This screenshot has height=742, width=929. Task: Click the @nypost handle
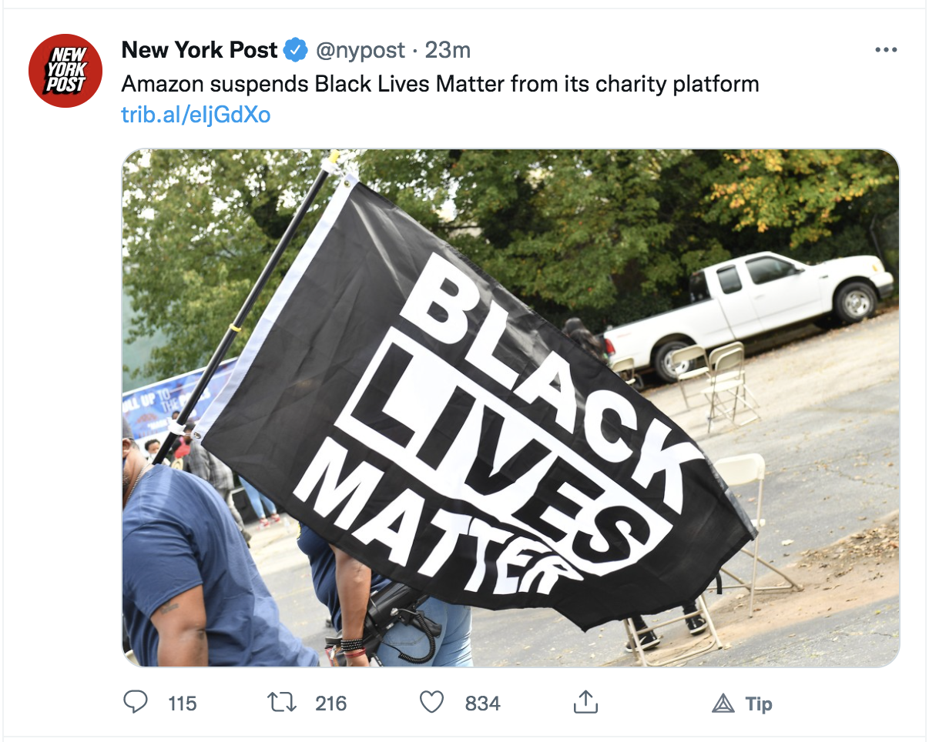click(x=358, y=51)
